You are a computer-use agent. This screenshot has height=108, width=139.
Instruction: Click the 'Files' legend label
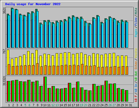coord(136,22)
